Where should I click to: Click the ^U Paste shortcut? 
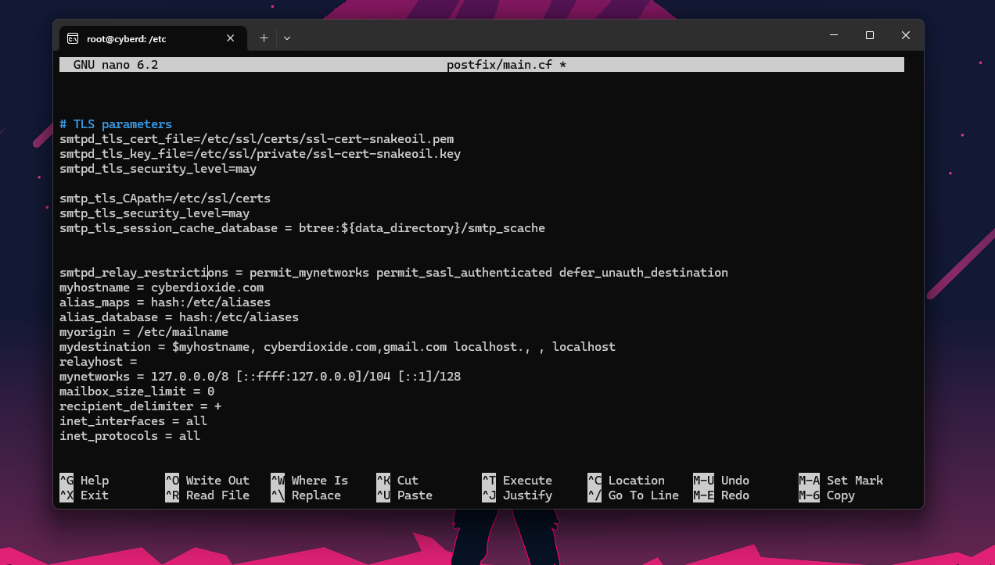[404, 495]
